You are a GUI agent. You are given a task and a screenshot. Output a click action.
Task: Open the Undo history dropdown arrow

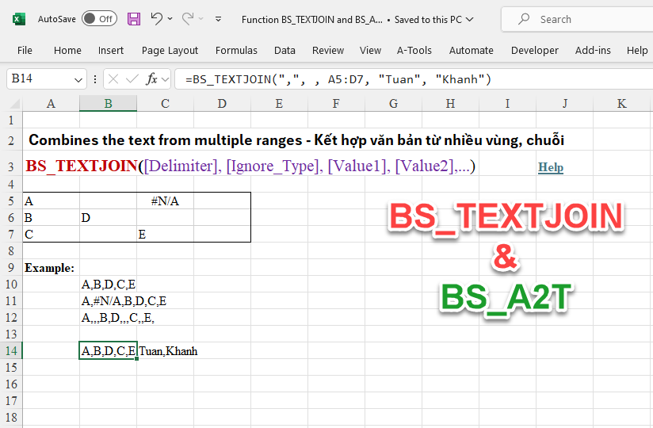pyautogui.click(x=171, y=18)
